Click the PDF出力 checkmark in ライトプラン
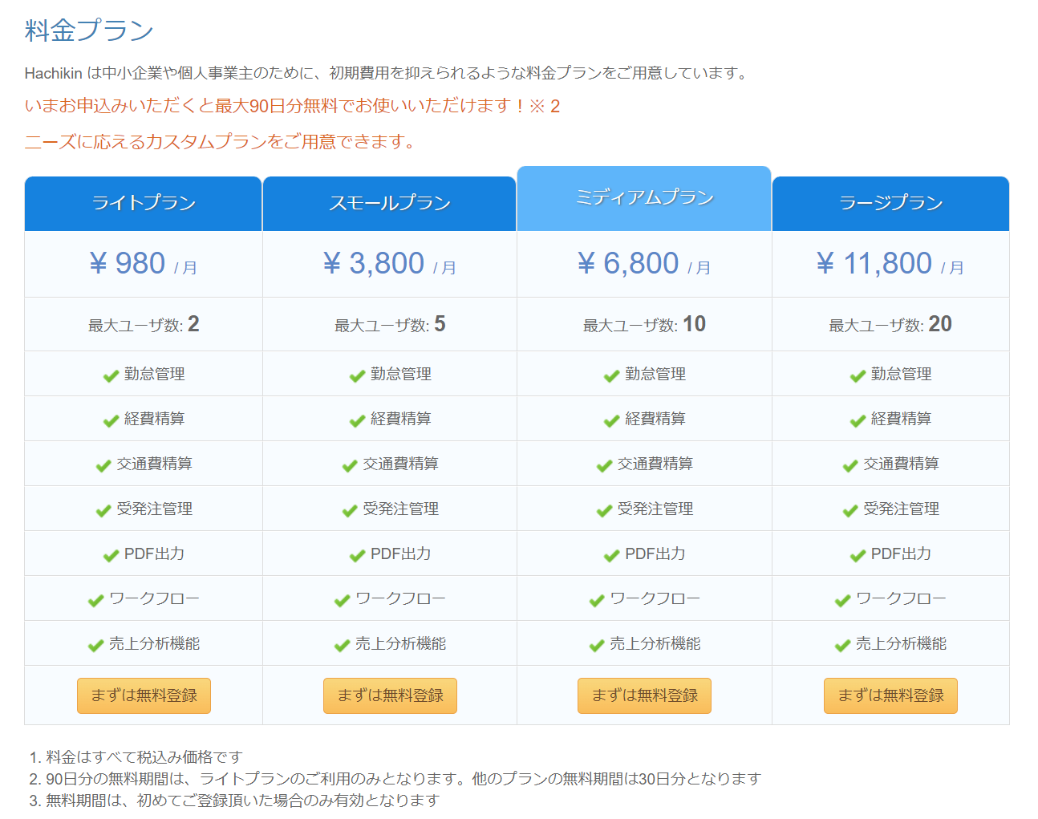This screenshot has height=819, width=1038. pos(111,555)
